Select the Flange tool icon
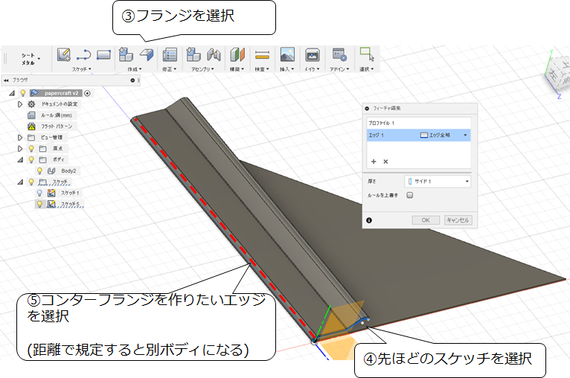This screenshot has height=378, width=570. 147,55
